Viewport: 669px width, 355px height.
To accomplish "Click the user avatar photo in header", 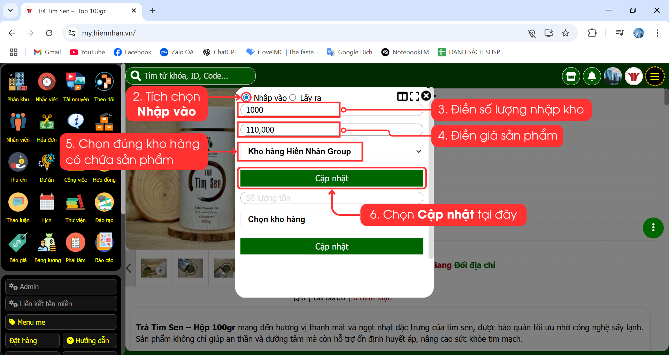I will click(x=613, y=76).
